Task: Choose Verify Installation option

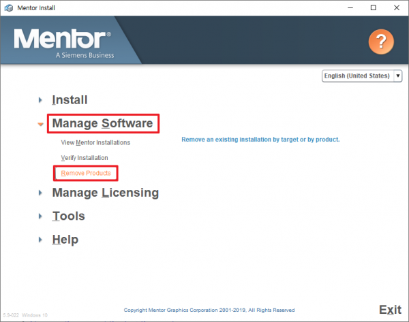Action: (x=85, y=158)
